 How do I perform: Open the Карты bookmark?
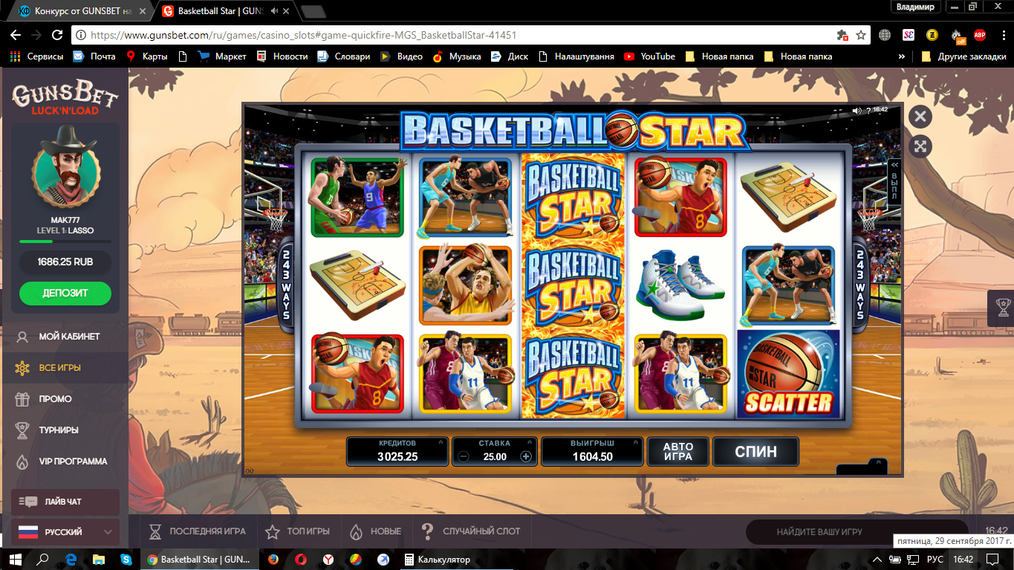pyautogui.click(x=147, y=56)
